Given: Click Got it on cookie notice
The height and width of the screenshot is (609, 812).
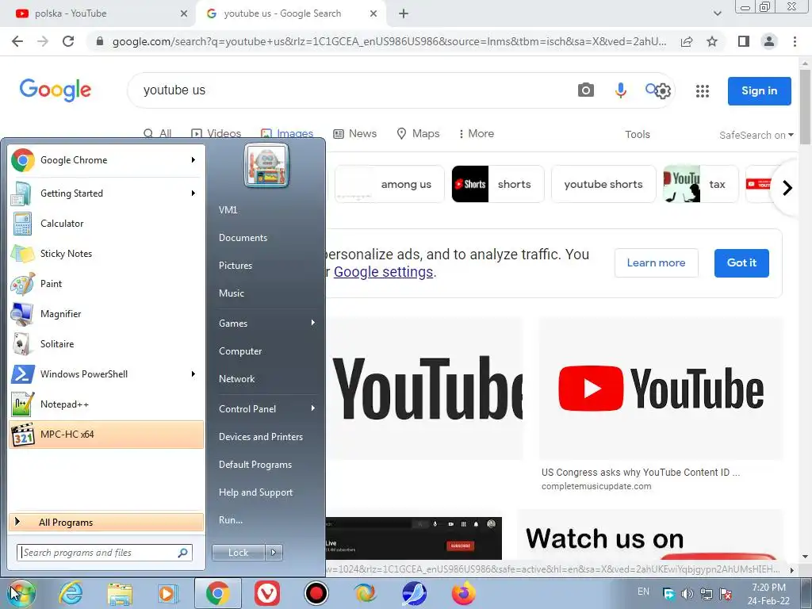Looking at the screenshot, I should (x=741, y=262).
